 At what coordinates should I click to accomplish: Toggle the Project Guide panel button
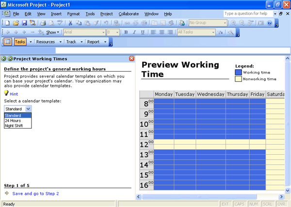(7, 42)
